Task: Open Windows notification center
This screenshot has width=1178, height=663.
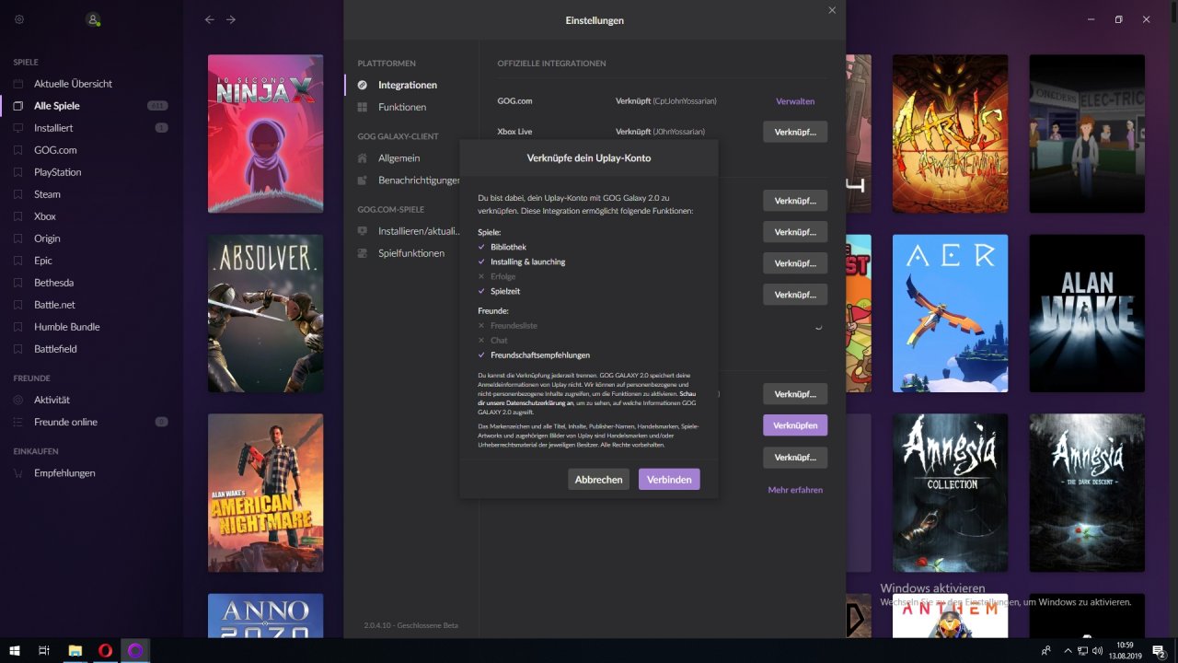Action: tap(1159, 651)
